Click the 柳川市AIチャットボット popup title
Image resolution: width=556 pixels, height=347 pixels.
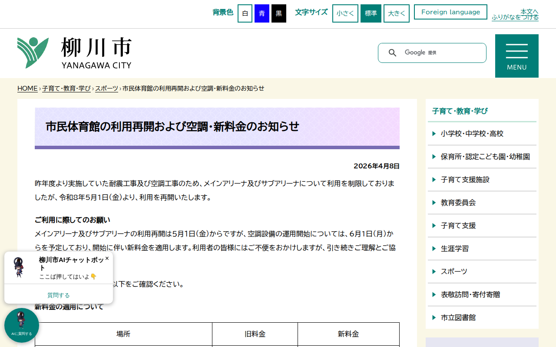point(72,264)
